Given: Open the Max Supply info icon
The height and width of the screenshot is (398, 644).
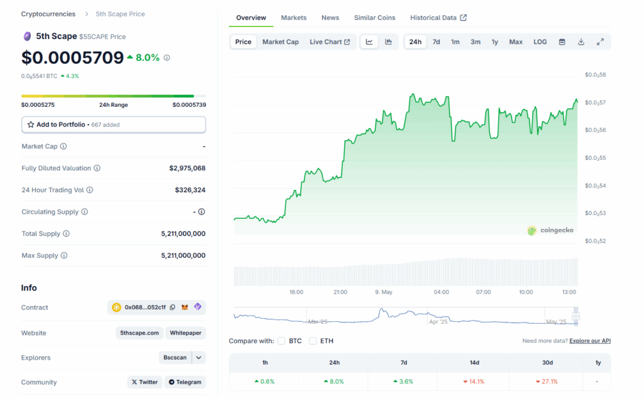Looking at the screenshot, I should (x=64, y=255).
